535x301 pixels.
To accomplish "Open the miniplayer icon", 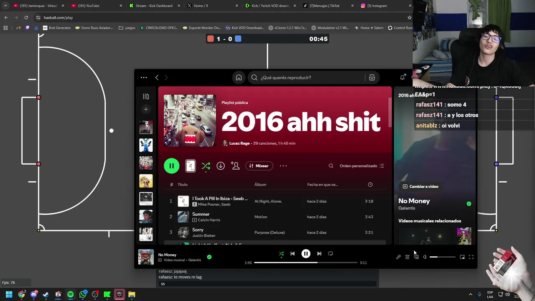I will point(462,257).
